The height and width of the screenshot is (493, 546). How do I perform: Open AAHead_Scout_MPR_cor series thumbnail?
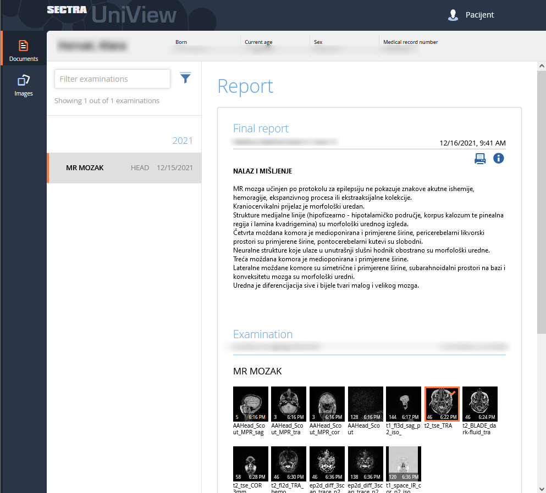click(x=327, y=404)
